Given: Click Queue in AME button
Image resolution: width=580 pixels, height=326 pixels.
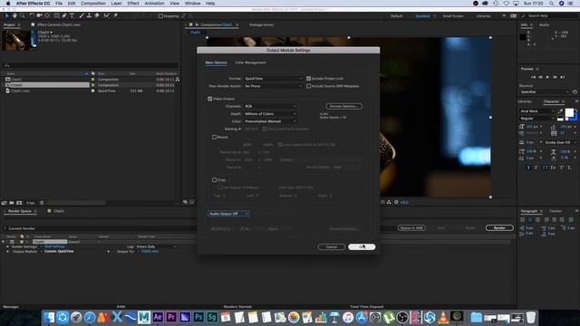Looking at the screenshot, I should [411, 227].
